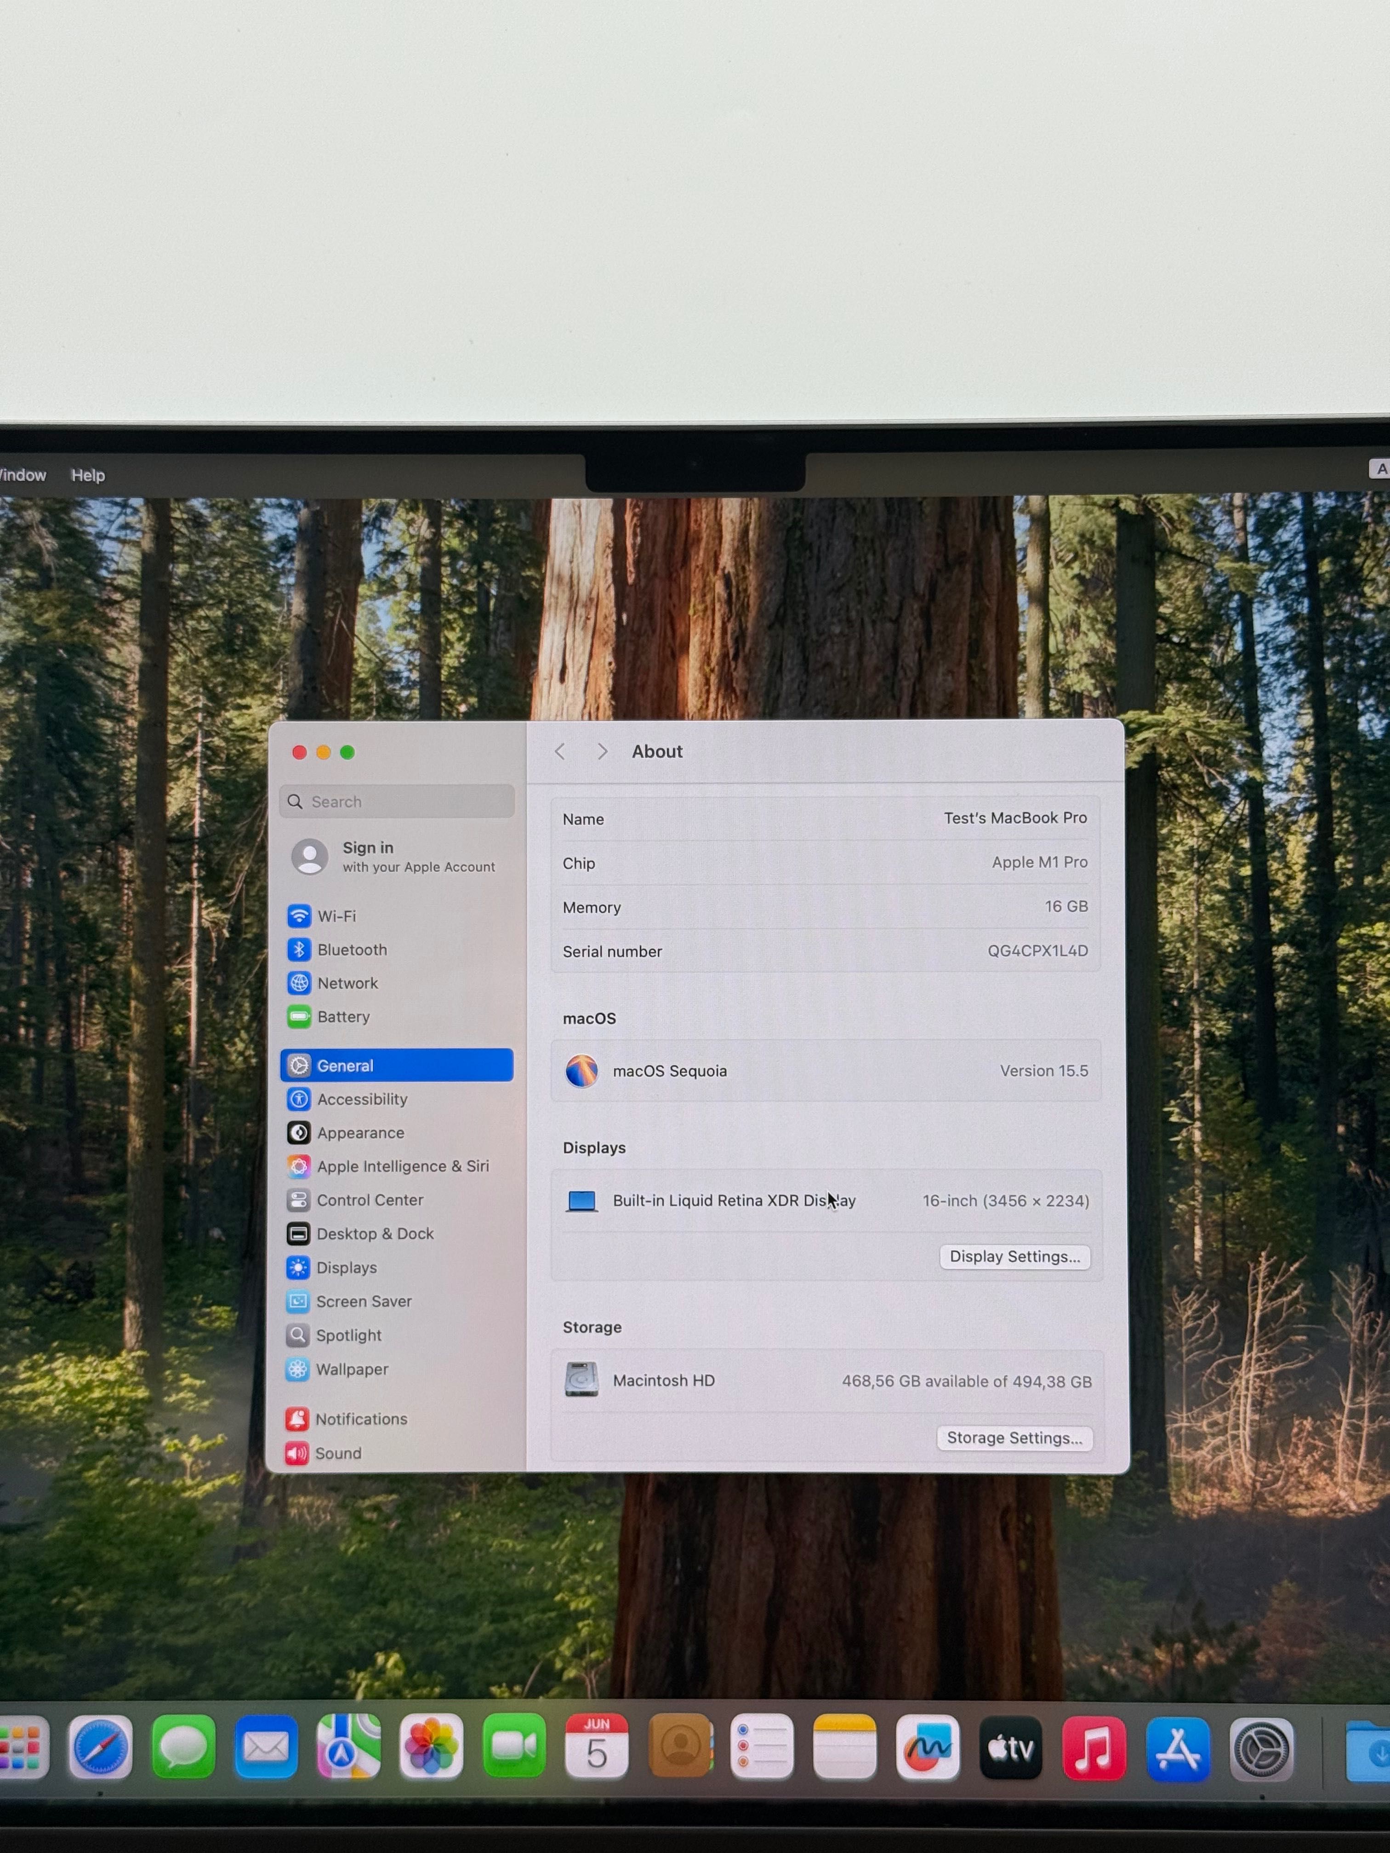Viewport: 1390px width, 1853px height.
Task: Click the Apple M1 Pro chip value
Action: 1040,862
